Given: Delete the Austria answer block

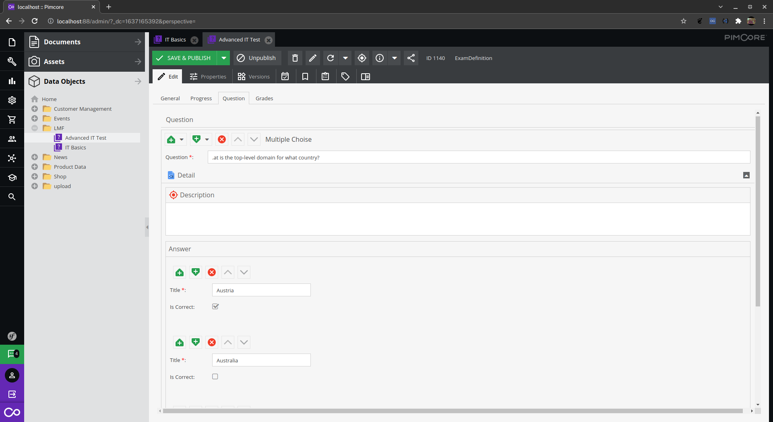Looking at the screenshot, I should point(212,272).
